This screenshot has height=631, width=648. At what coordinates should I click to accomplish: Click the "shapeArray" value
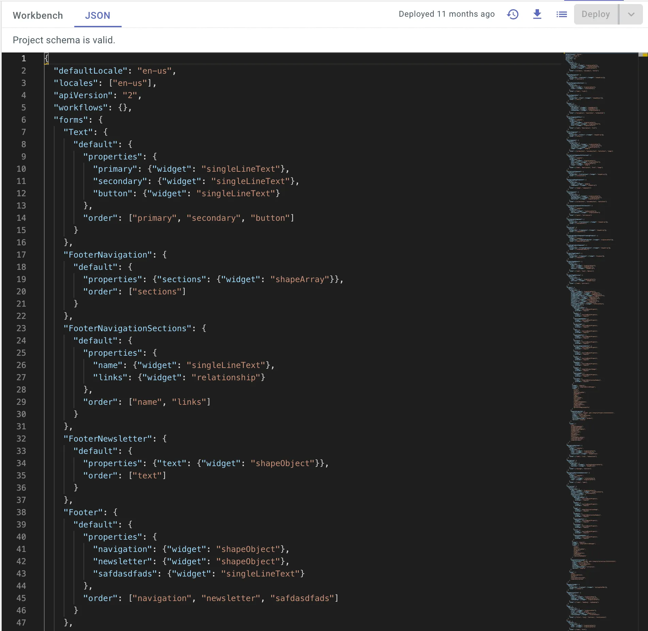(300, 279)
